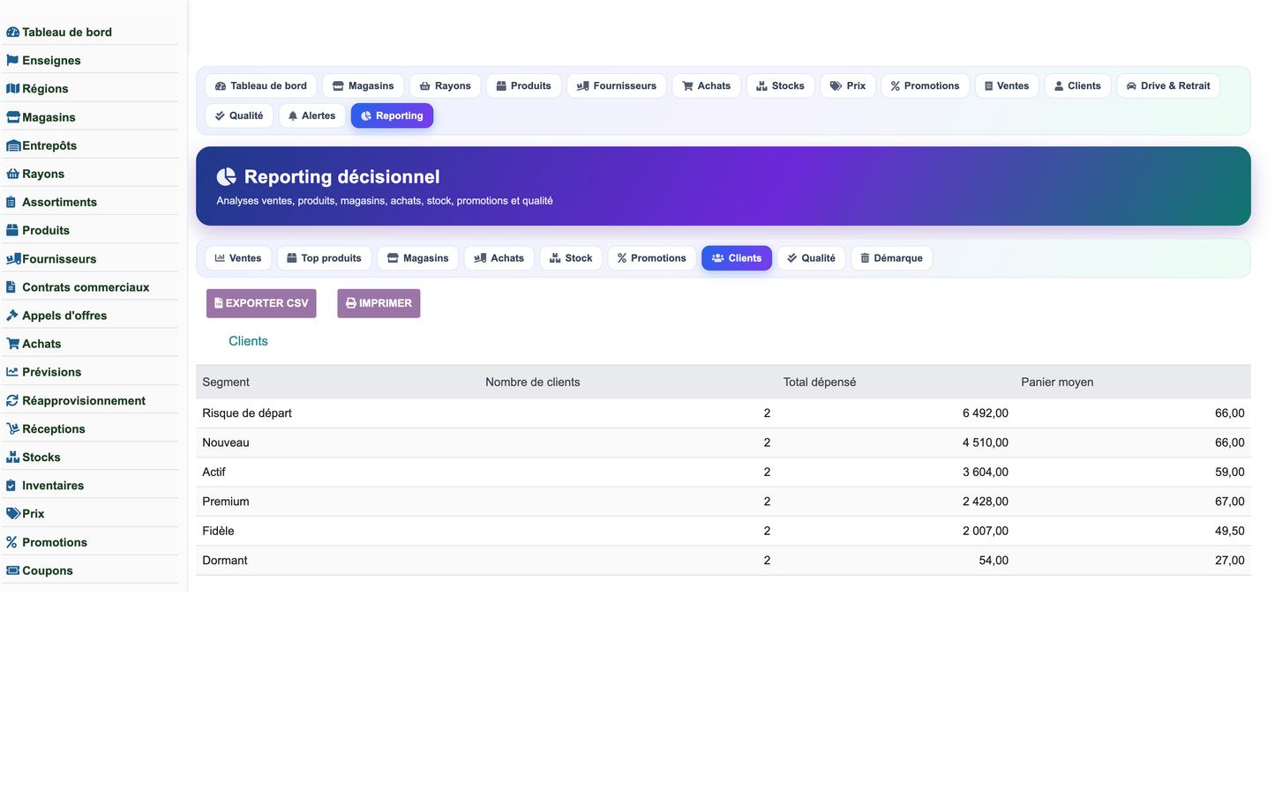Click the sync arrows icon next to Réapprovisionnement

(x=12, y=400)
